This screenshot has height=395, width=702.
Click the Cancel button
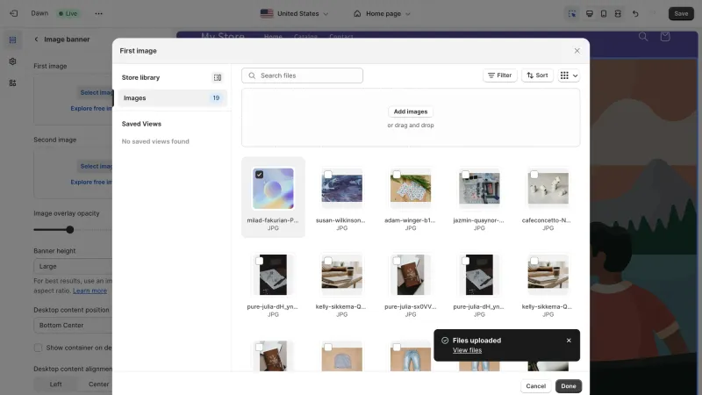click(x=536, y=386)
